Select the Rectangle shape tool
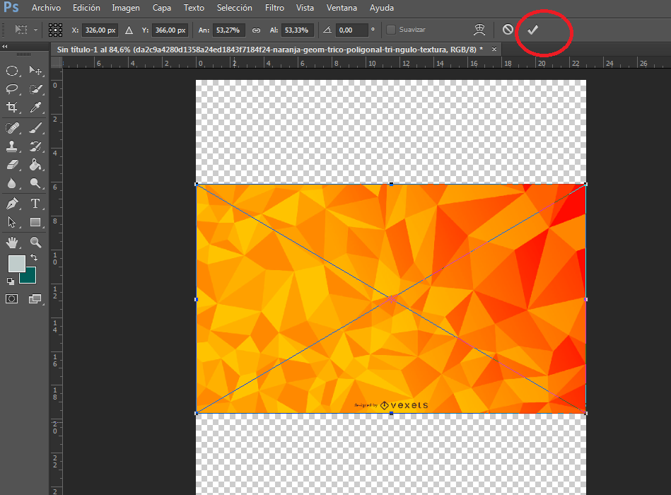The width and height of the screenshot is (671, 495). click(x=35, y=222)
